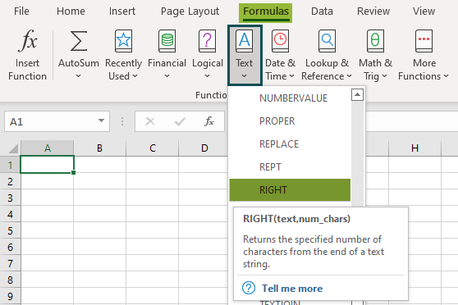The height and width of the screenshot is (305, 458).
Task: Open the Lookup & Reference functions icon
Action: click(x=327, y=41)
